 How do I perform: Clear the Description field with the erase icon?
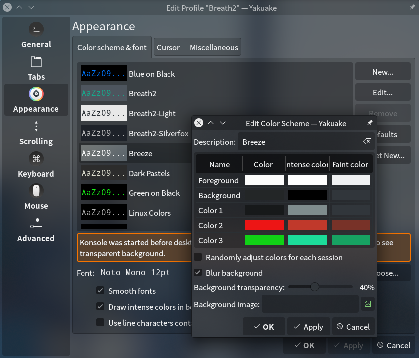367,141
